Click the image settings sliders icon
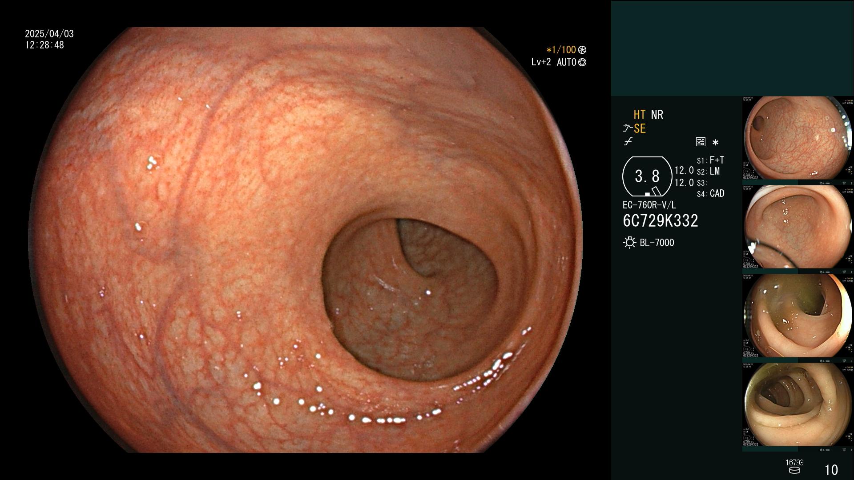This screenshot has height=480, width=854. click(701, 142)
